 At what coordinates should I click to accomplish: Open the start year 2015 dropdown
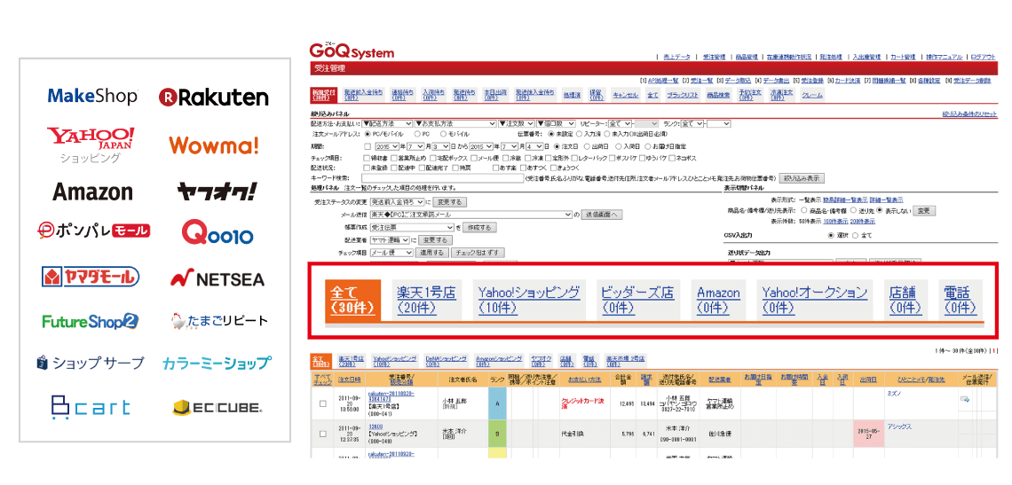[386, 146]
